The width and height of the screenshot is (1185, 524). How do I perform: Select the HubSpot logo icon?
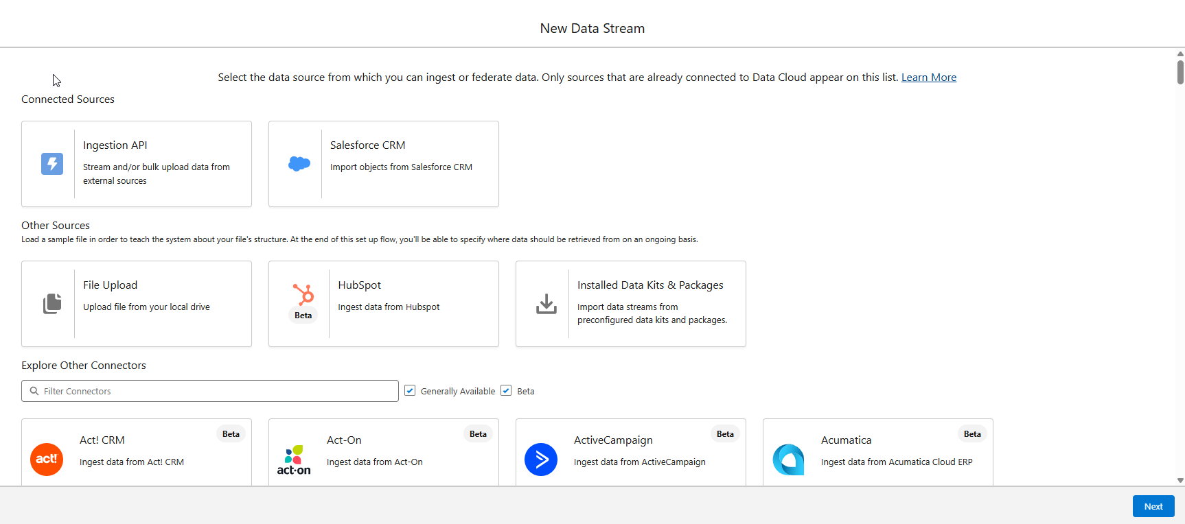pyautogui.click(x=303, y=295)
